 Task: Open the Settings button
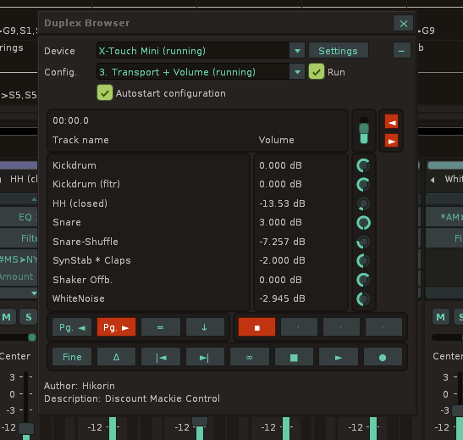(x=339, y=51)
